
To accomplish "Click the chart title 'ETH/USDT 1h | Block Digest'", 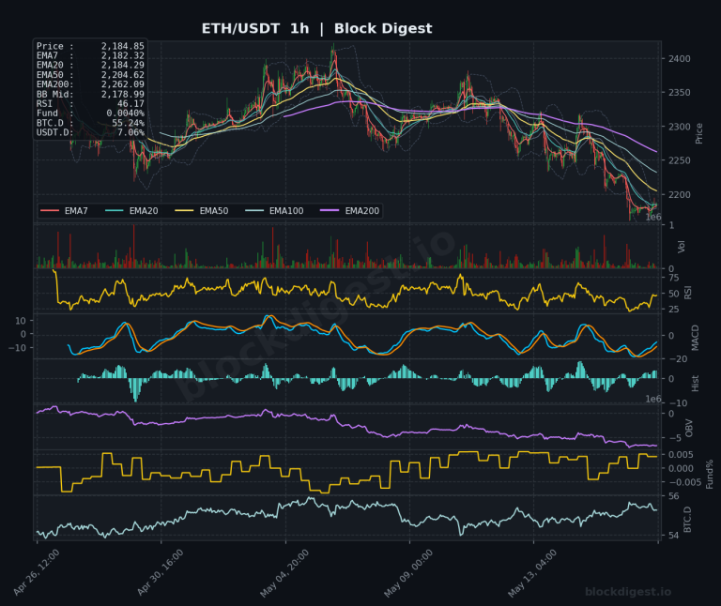I will tap(316, 28).
